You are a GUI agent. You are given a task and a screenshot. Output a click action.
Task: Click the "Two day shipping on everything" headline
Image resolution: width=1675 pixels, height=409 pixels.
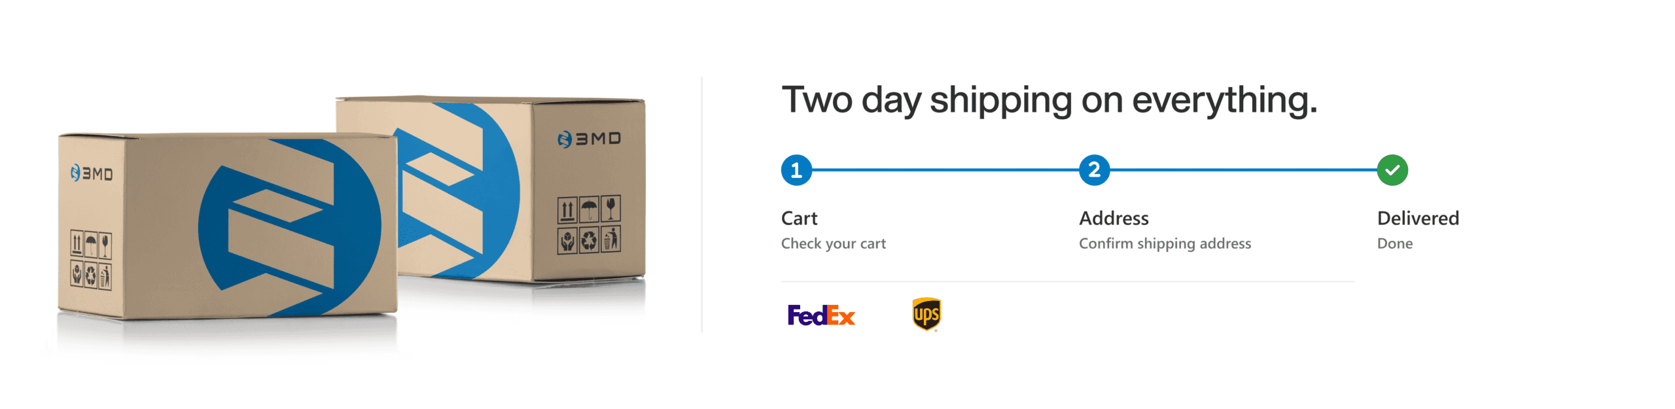(x=1049, y=100)
